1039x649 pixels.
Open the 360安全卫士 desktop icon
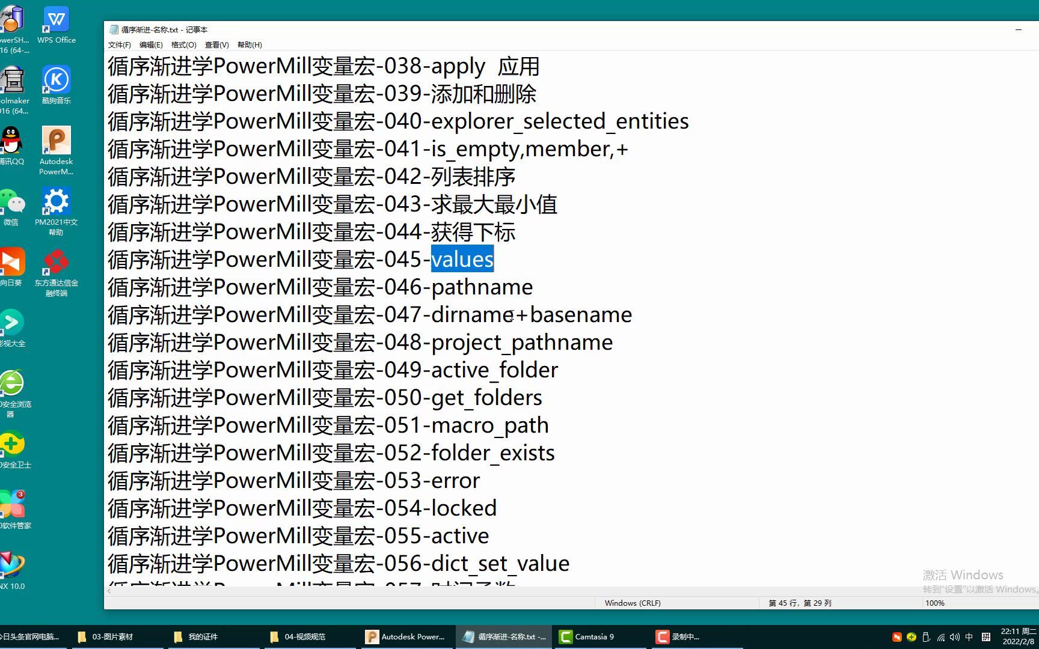click(x=13, y=450)
